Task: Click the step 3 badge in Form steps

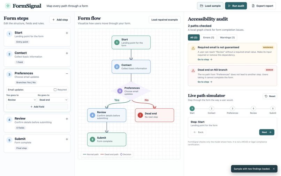Action: coord(9,74)
